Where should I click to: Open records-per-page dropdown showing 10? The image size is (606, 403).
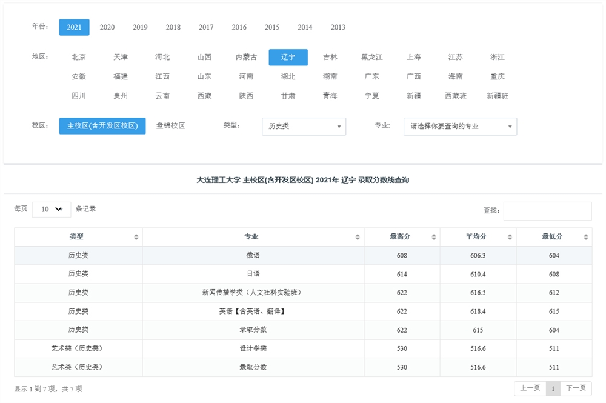tap(52, 209)
